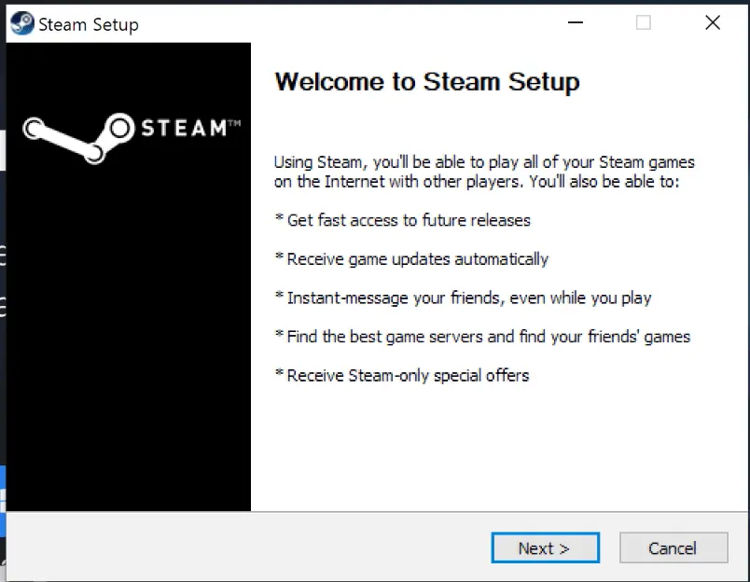The height and width of the screenshot is (582, 750).
Task: Click the Steam icon in the title bar
Action: [x=22, y=23]
